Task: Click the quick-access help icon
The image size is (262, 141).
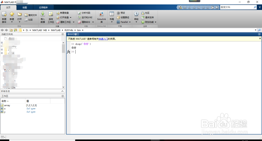Action: (217, 7)
